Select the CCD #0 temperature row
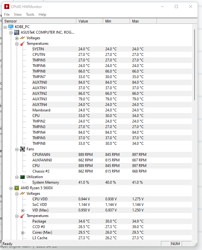This screenshot has width=202, height=250. pos(112,227)
